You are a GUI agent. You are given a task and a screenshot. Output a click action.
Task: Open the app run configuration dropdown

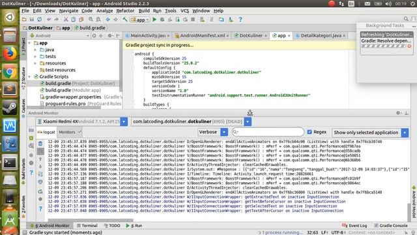140,20
